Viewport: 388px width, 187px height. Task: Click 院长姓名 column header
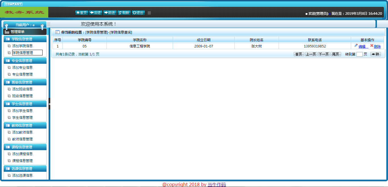click(256, 40)
